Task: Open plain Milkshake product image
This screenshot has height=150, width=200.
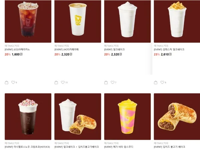Action: coord(127,21)
